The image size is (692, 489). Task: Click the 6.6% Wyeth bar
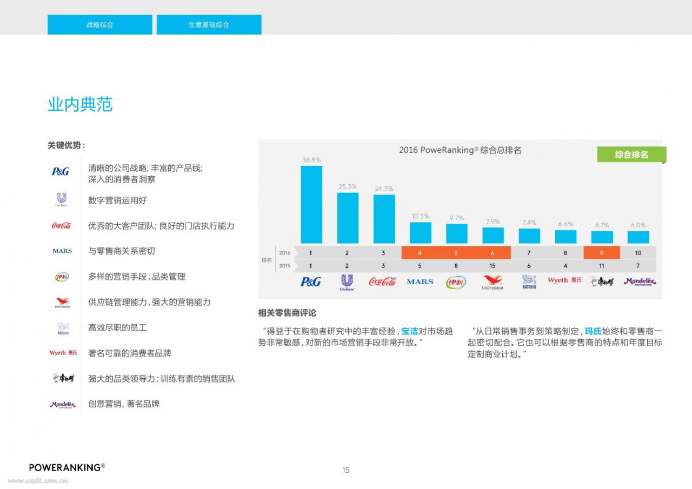pyautogui.click(x=565, y=237)
